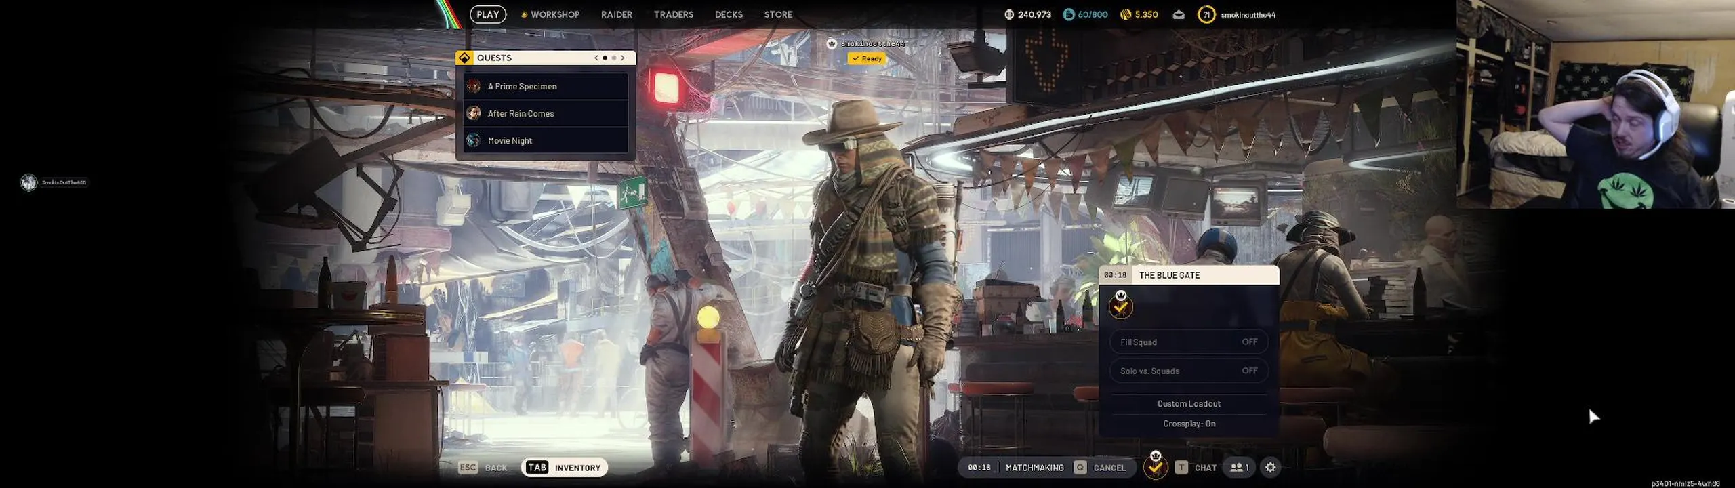Click the yellow Ready status badge
Viewport: 1735px width, 488px height.
(867, 59)
